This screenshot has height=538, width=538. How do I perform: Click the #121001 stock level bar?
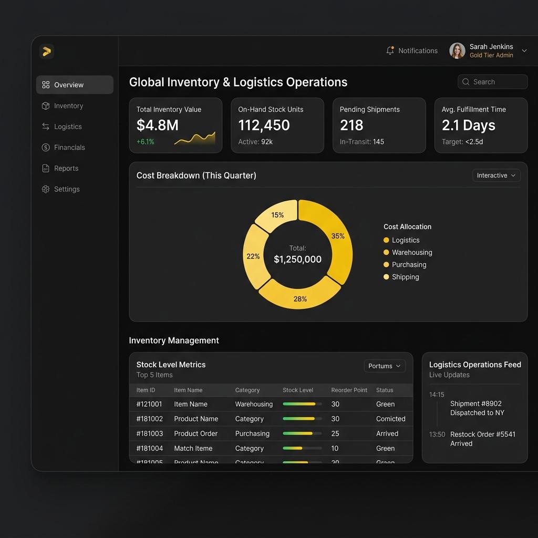click(x=302, y=404)
